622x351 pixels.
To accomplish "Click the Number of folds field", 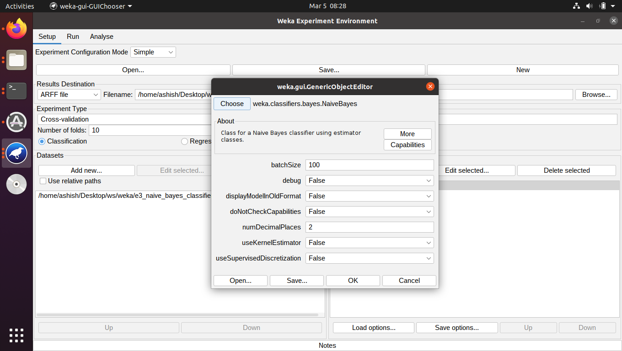I will click(x=150, y=130).
